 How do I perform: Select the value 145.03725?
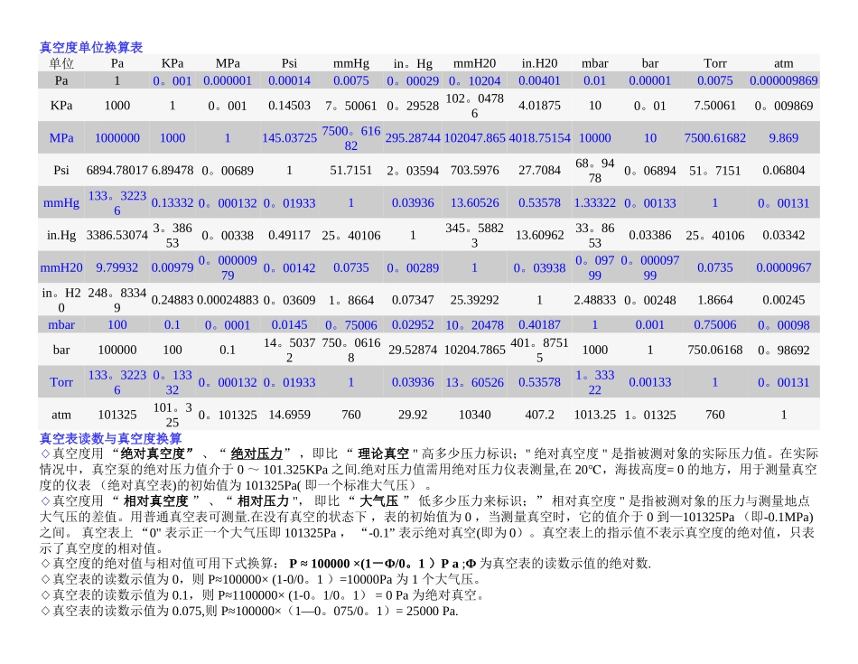tap(289, 138)
